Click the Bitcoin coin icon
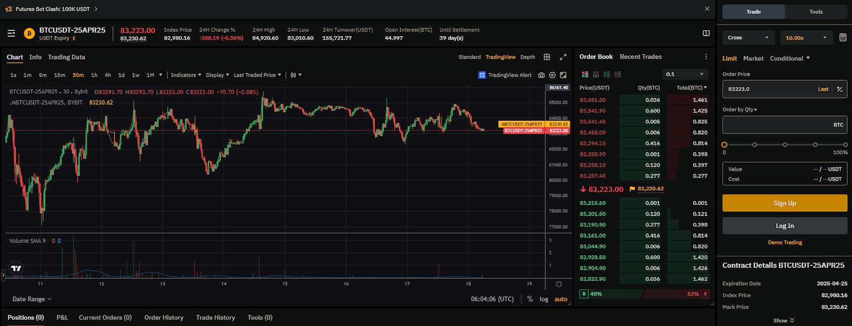This screenshot has width=852, height=326. click(x=29, y=34)
